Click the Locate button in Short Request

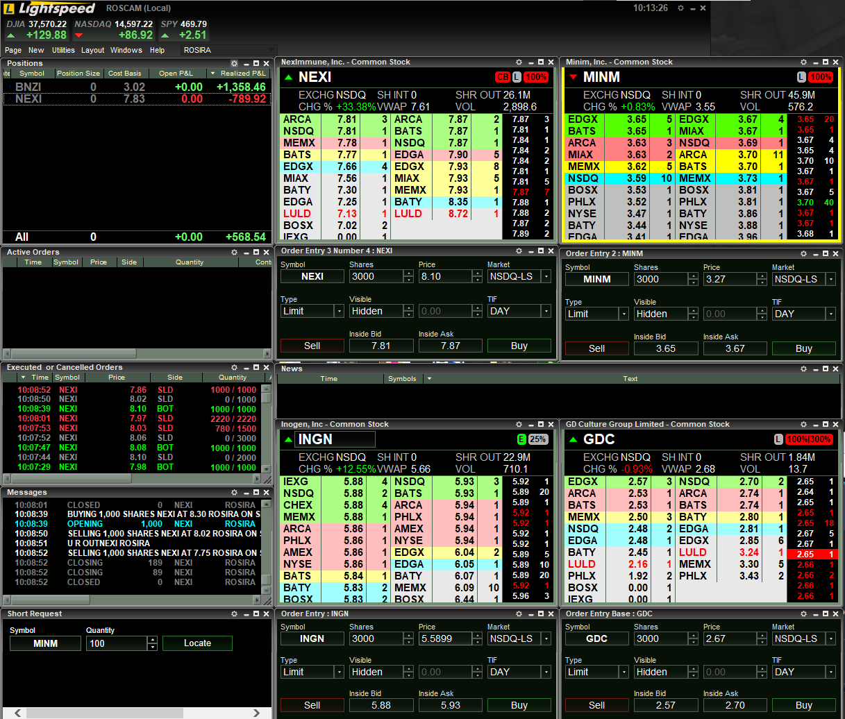pos(197,643)
